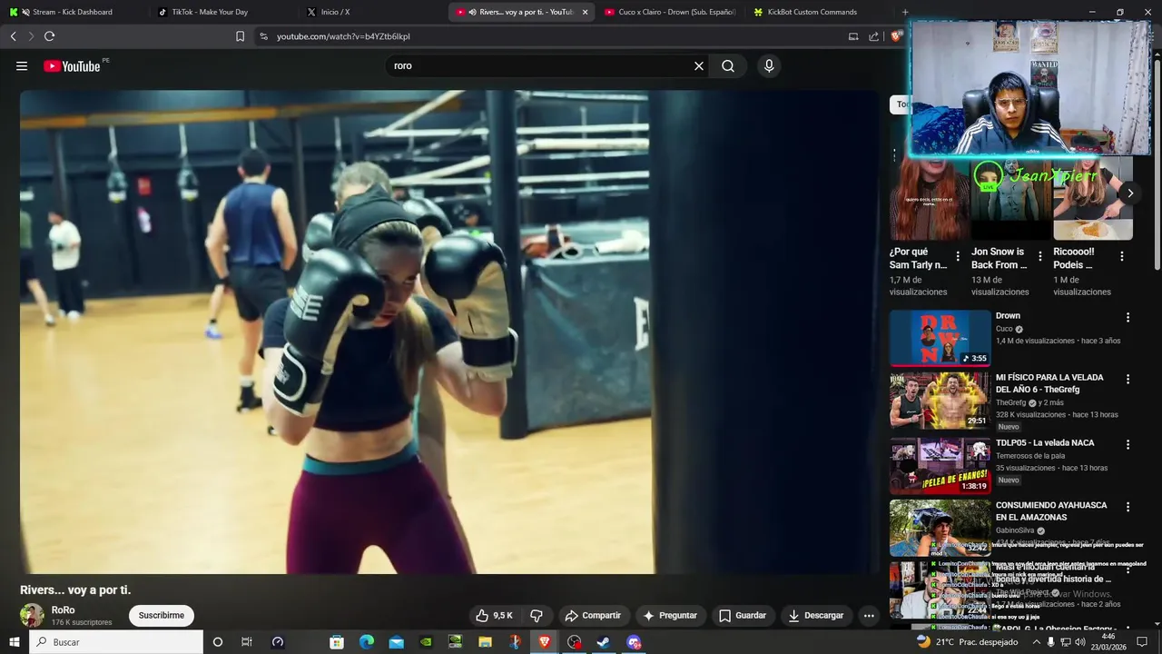
Task: Open RoRo channel avatar
Action: pyautogui.click(x=33, y=615)
